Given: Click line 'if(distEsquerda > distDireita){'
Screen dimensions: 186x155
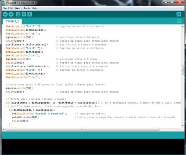Looking at the screenshot, I should [32, 110].
